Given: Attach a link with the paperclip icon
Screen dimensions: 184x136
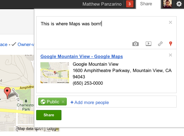Looking at the screenshot, I should click(x=160, y=44).
